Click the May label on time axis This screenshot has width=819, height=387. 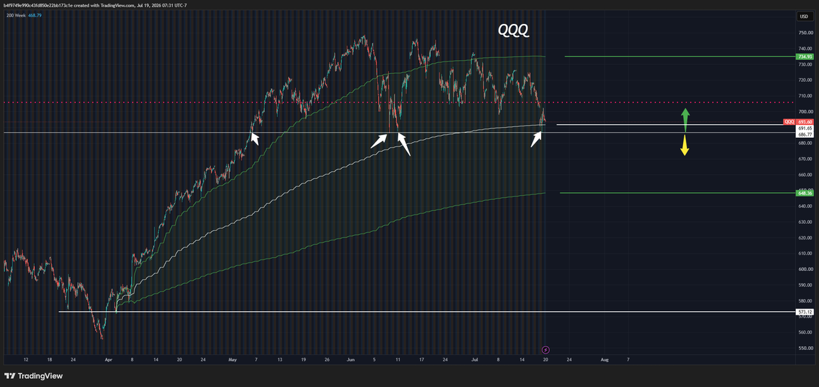234,360
